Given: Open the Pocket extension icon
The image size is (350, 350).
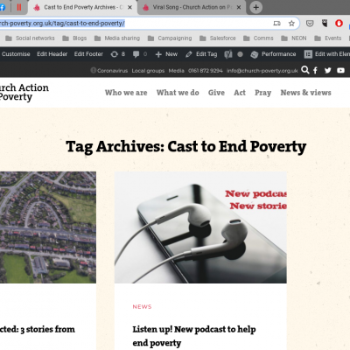Looking at the screenshot, I should (x=310, y=24).
